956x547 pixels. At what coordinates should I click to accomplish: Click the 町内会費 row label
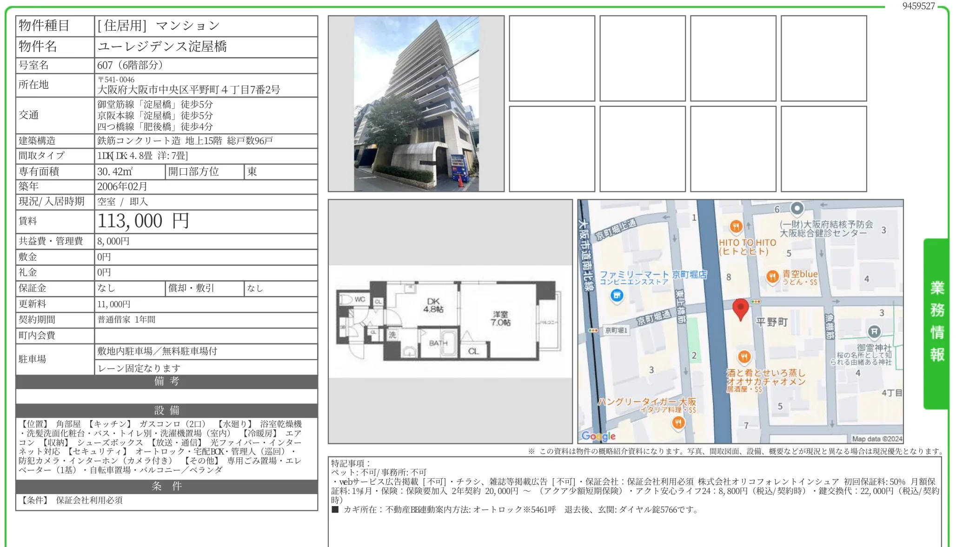coord(37,335)
